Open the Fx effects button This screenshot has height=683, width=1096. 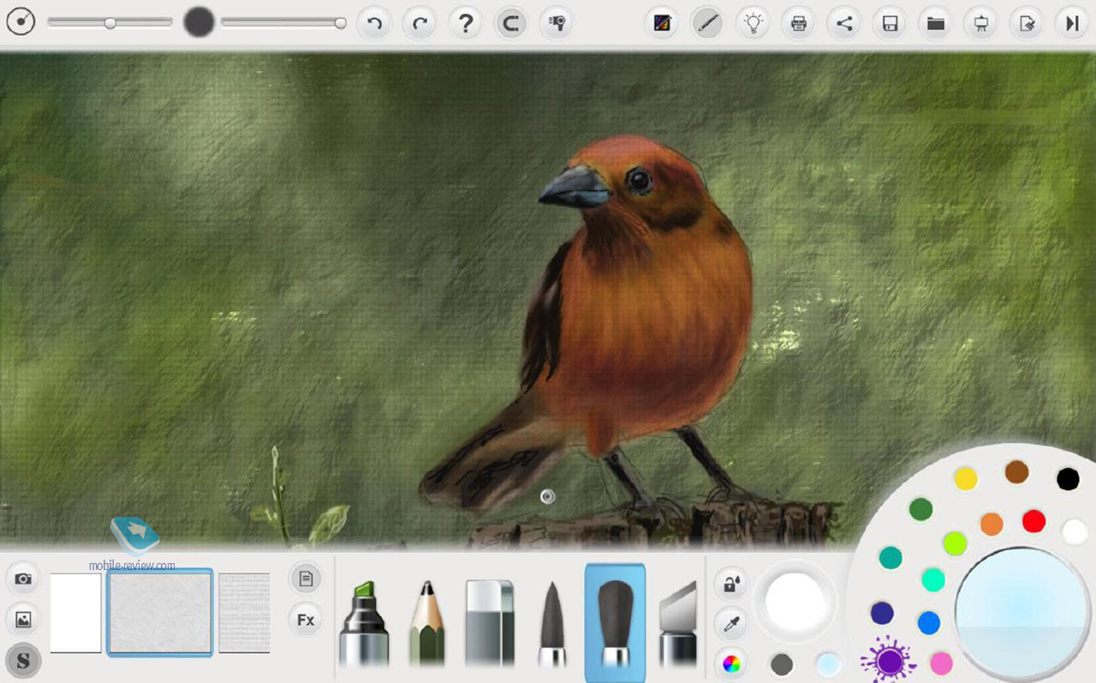(306, 620)
